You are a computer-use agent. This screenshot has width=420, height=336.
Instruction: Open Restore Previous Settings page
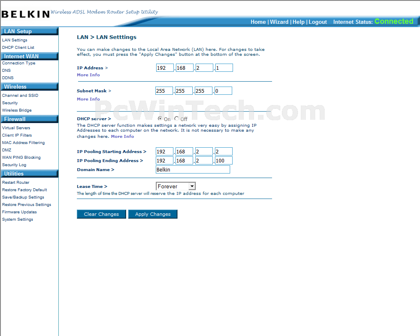pos(27,204)
